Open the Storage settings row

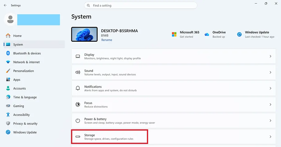[173, 137]
